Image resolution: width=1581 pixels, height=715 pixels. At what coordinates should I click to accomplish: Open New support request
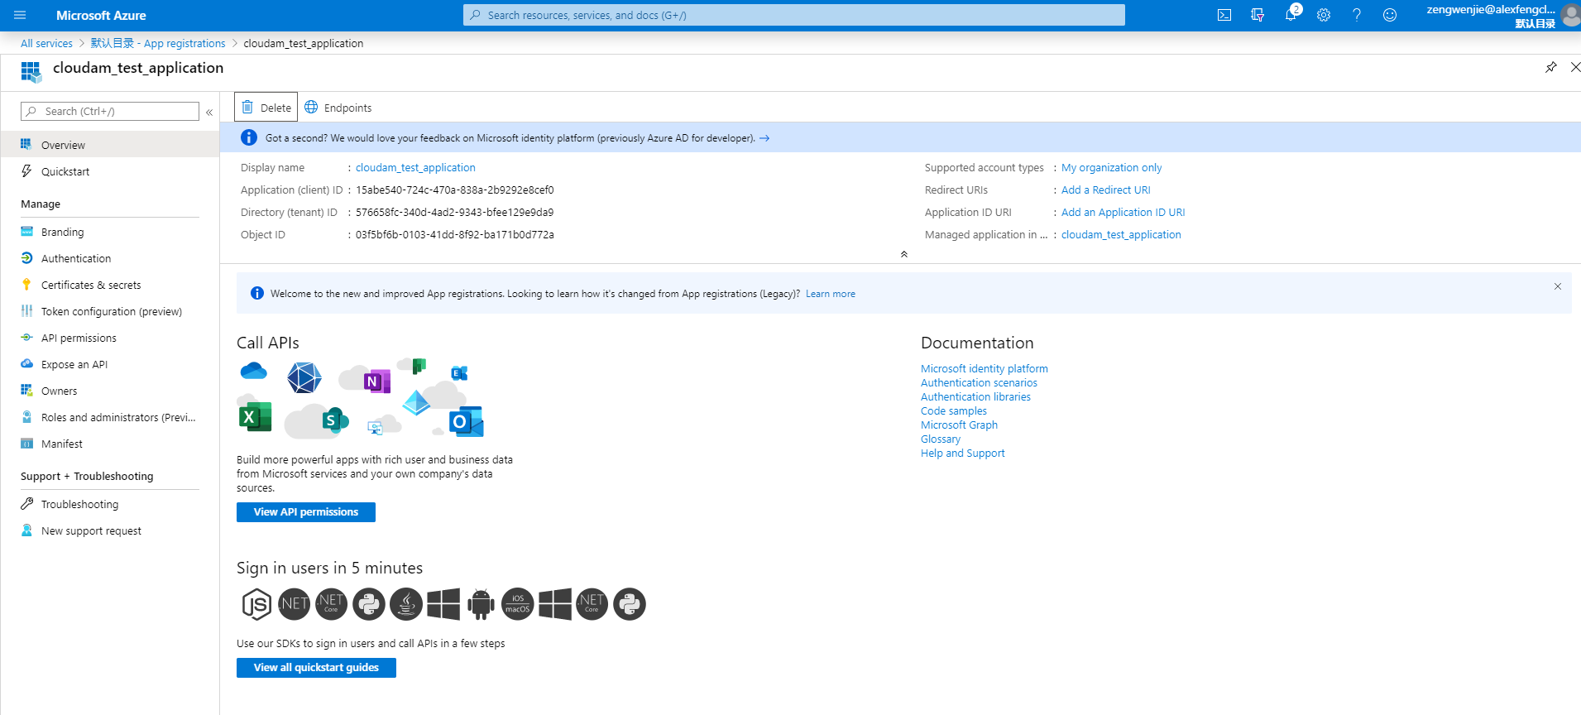(x=110, y=531)
